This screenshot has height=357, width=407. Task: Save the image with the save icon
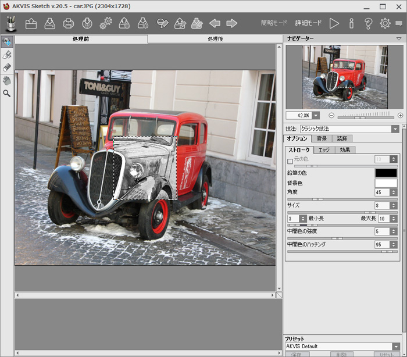tap(49, 23)
